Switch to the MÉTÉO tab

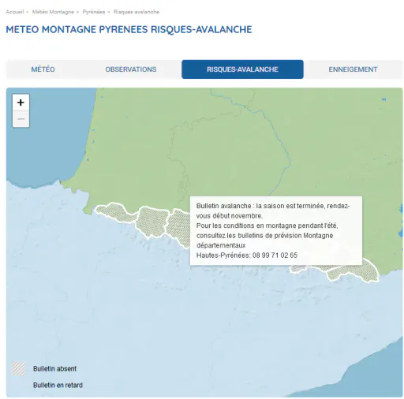pyautogui.click(x=43, y=69)
